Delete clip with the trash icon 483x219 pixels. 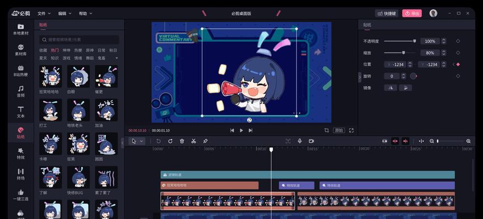[x=182, y=141]
